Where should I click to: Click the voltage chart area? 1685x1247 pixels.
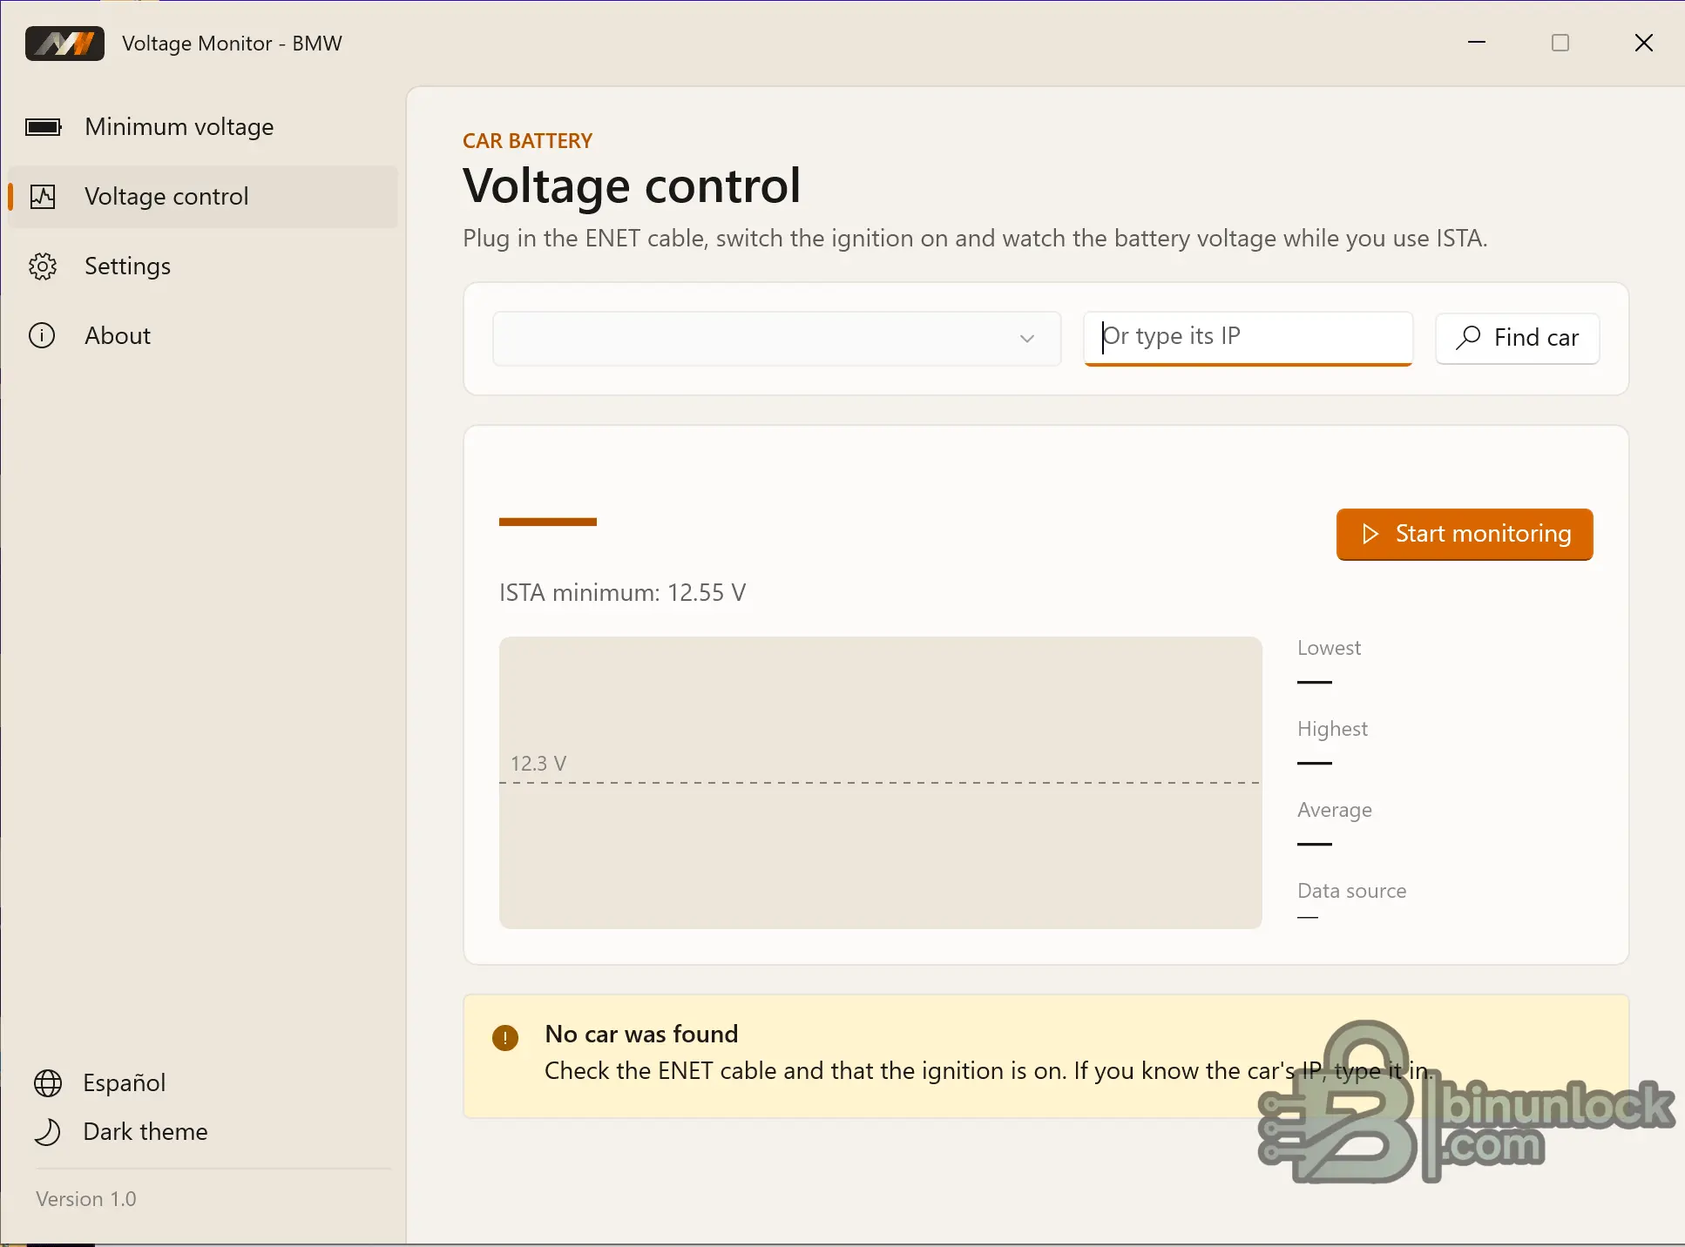point(880,782)
